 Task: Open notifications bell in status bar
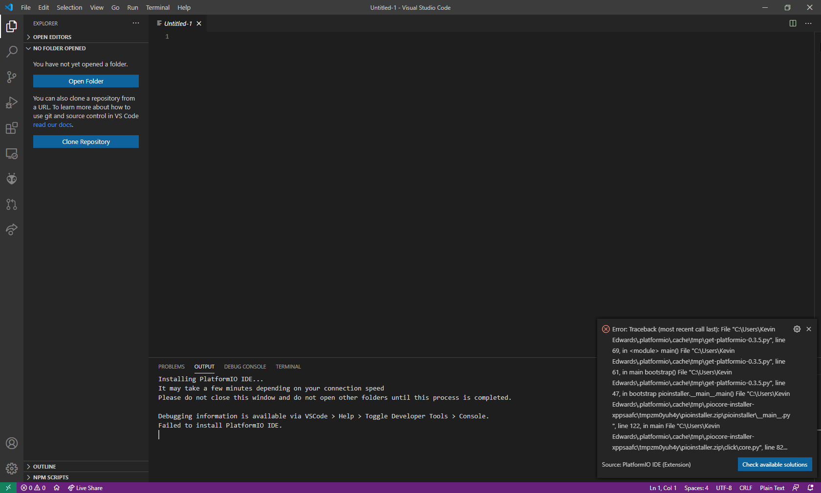tap(810, 488)
